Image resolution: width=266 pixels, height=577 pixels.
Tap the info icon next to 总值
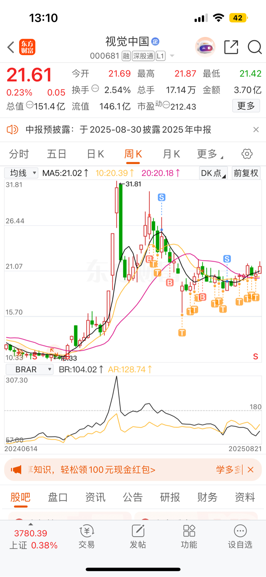point(30,105)
